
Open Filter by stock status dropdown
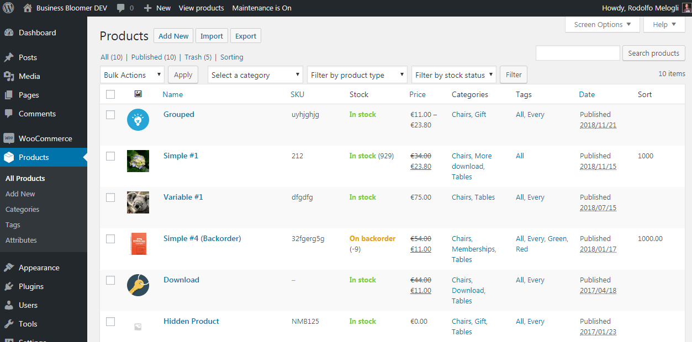pyautogui.click(x=453, y=75)
